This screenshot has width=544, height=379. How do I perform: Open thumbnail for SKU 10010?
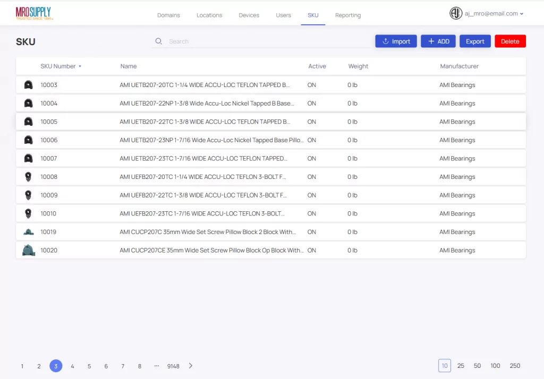point(29,213)
